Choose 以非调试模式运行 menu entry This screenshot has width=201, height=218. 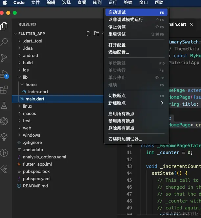[x=136, y=20]
